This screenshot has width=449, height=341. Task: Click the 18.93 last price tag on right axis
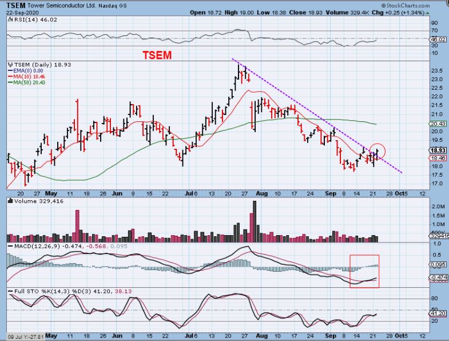[438, 150]
